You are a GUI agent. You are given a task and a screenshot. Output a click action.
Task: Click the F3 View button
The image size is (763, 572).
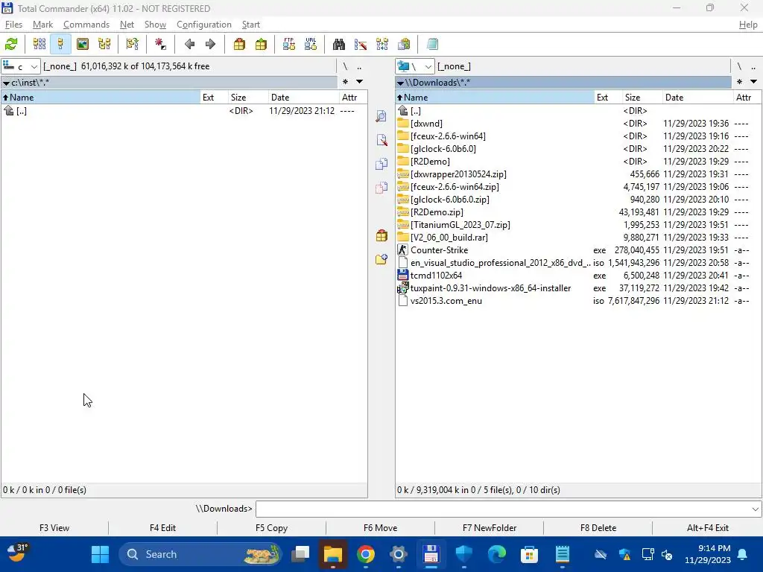pyautogui.click(x=54, y=528)
